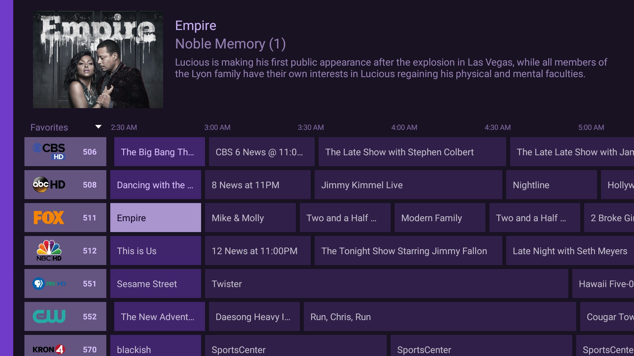Open the purple left sidebar strip
This screenshot has width=634, height=356.
pyautogui.click(x=6, y=178)
